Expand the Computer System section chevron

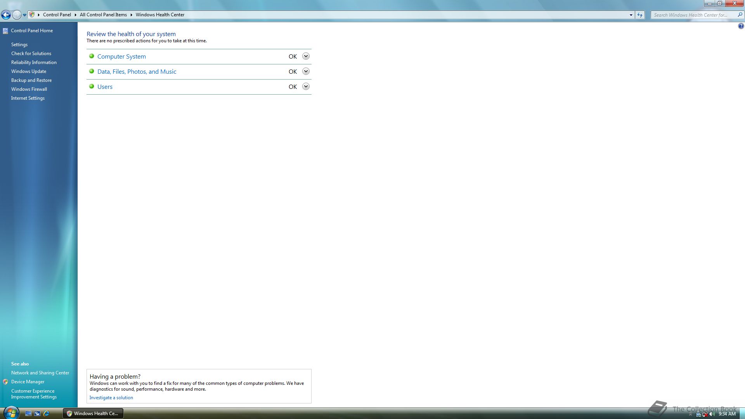point(306,56)
